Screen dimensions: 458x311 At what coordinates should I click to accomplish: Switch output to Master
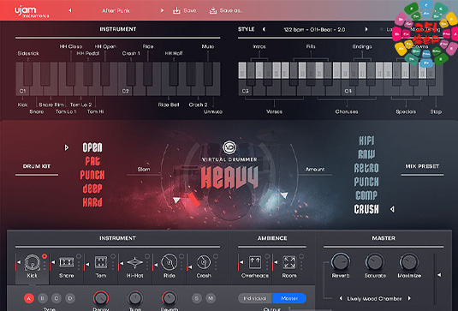click(x=289, y=298)
